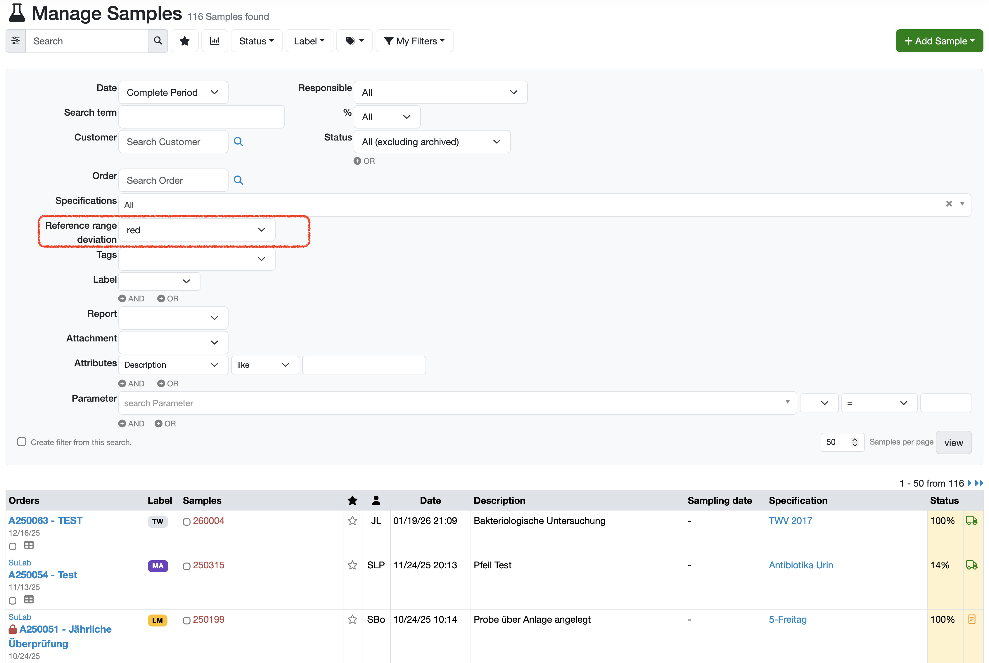This screenshot has height=663, width=989.
Task: Click the favorites star toolbar button
Action: click(184, 41)
